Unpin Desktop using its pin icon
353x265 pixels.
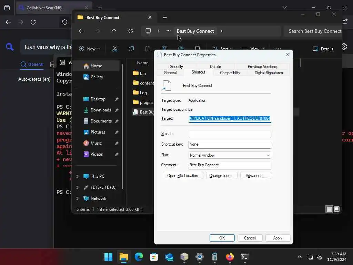click(117, 99)
